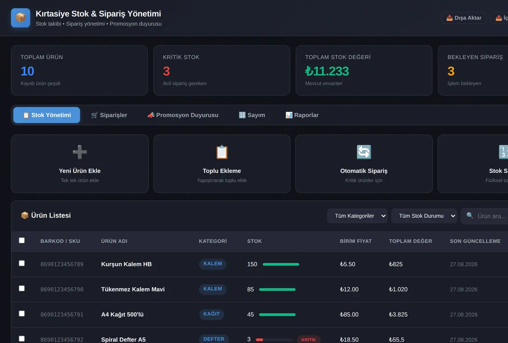Click the Toplu Ekleme card title
The height and width of the screenshot is (343, 508).
pyautogui.click(x=222, y=171)
